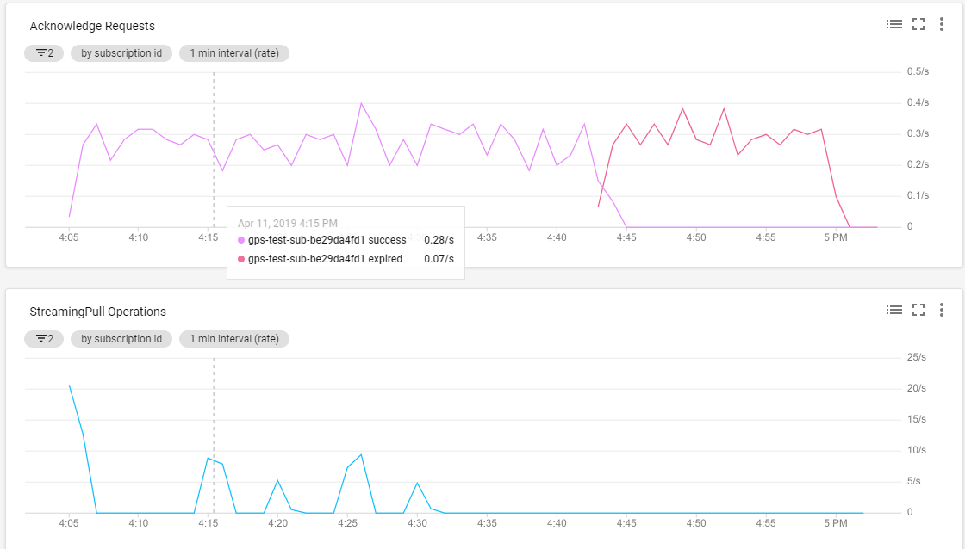965x549 pixels.
Task: Expand Acknowledge Requests chart to fullscreen
Action: (918, 24)
